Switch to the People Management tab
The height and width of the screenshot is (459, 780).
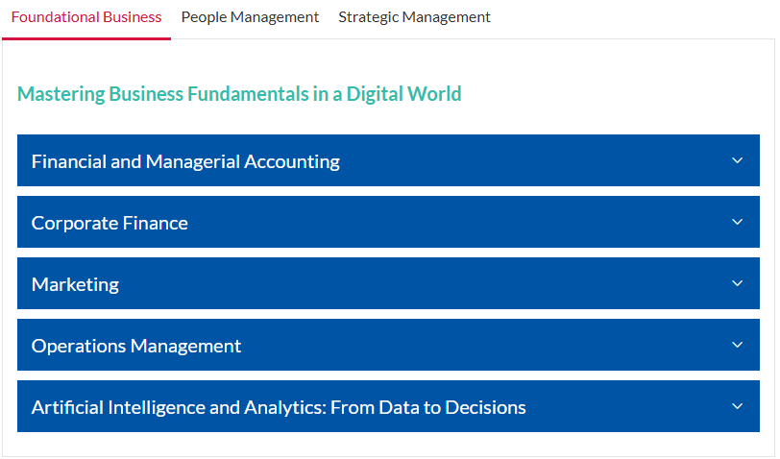pos(250,17)
